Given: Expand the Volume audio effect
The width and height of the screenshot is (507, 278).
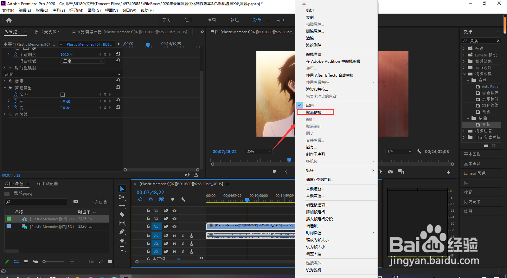Looking at the screenshot, I should click(4, 81).
